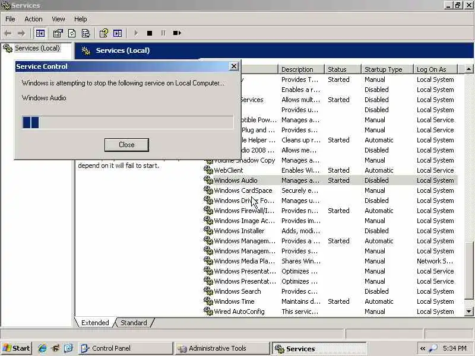Click the Wired AutoConfig gear icon
The image size is (475, 356).
(208, 311)
